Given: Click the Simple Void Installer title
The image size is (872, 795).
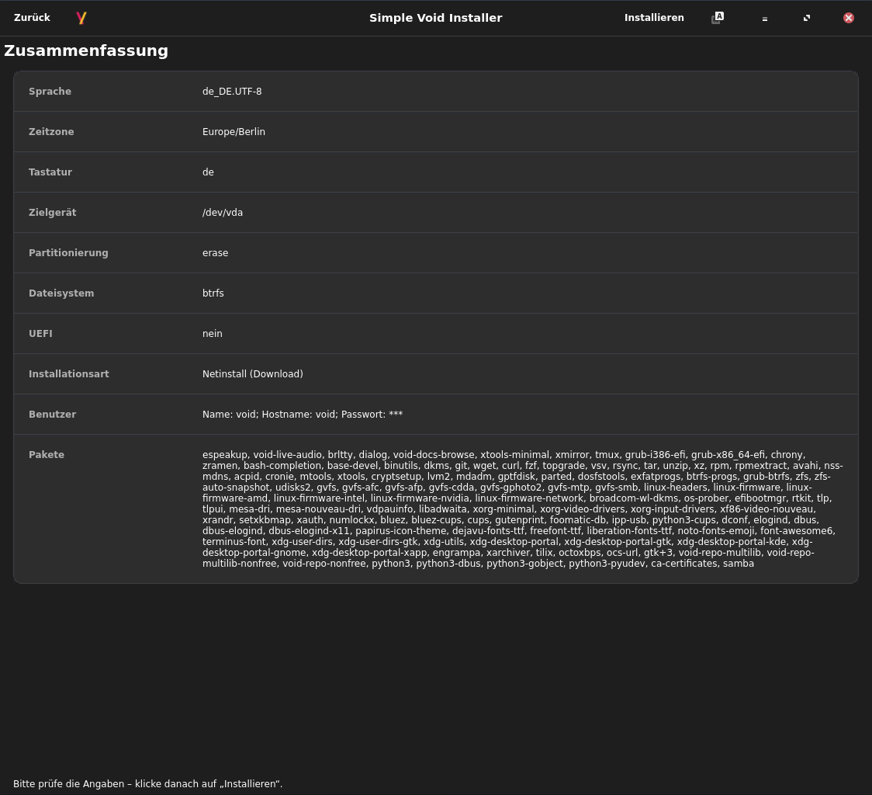Looking at the screenshot, I should pyautogui.click(x=435, y=18).
